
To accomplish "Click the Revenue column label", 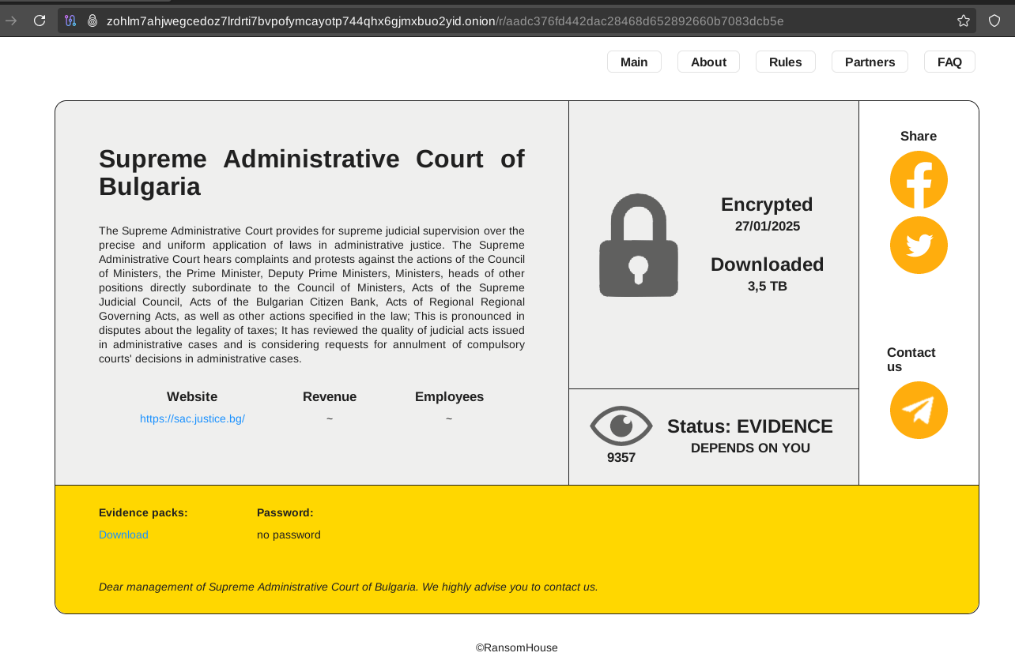I will (330, 396).
